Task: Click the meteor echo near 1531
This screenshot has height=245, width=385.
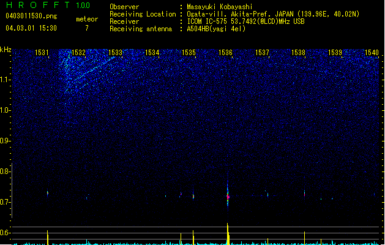Action: (48, 194)
